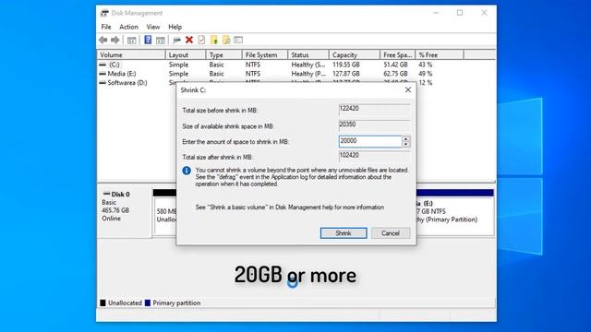Open the File menu
Image resolution: width=591 pixels, height=332 pixels.
(x=106, y=27)
